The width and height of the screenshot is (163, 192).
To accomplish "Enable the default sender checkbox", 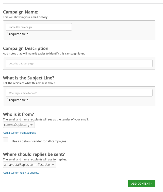I will tap(6, 140).
